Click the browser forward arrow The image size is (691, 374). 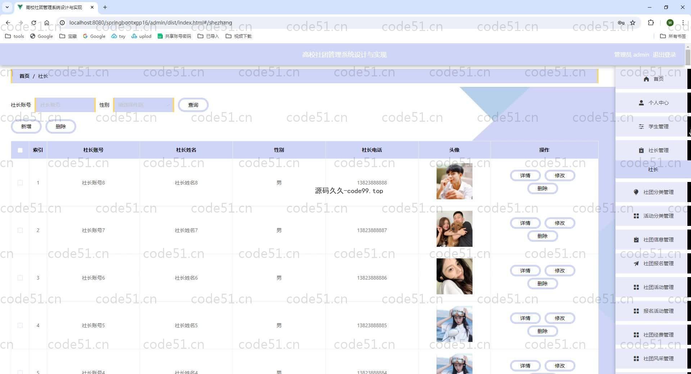21,23
